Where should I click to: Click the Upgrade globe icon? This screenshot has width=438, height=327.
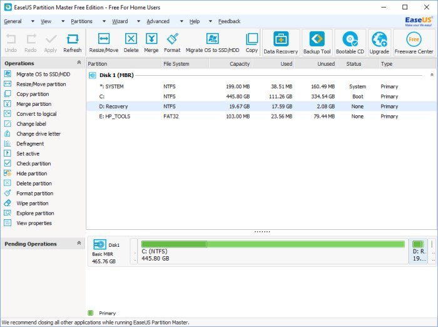379,39
